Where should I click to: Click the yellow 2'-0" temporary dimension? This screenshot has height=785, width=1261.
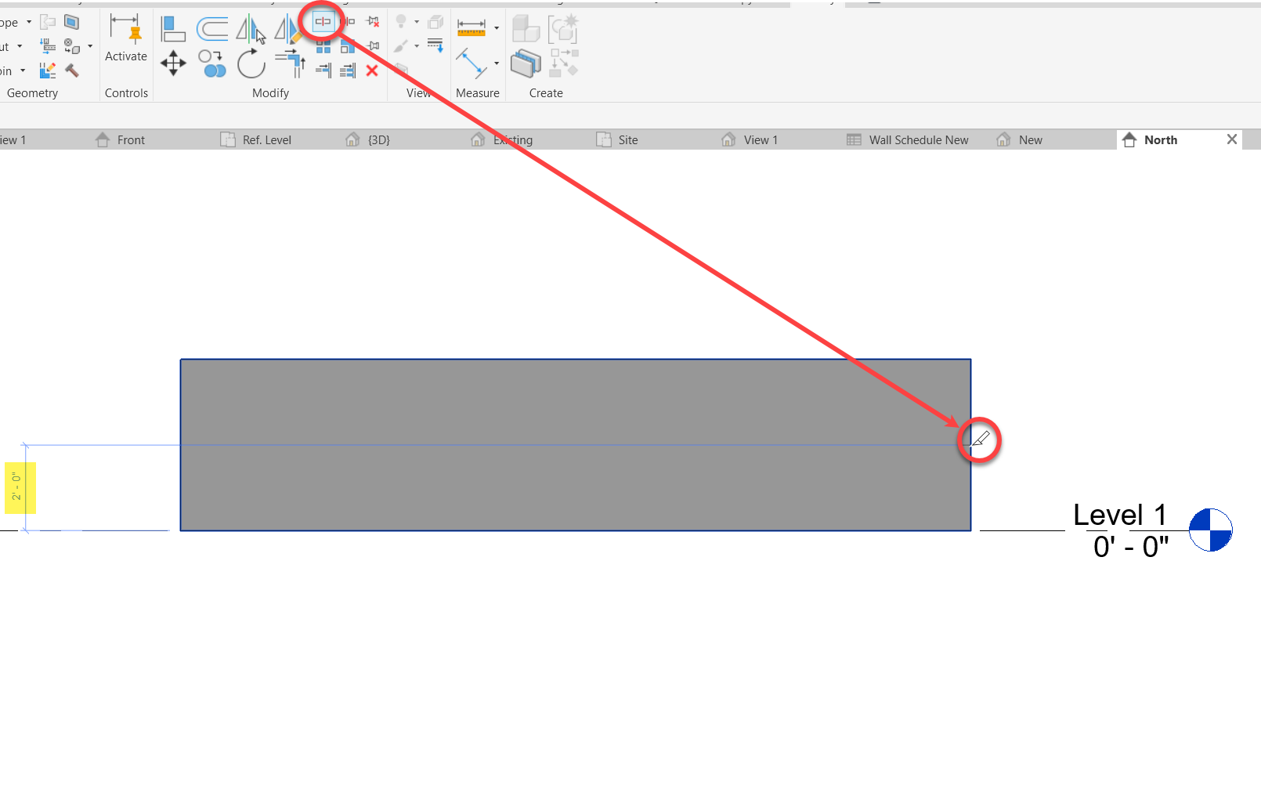pyautogui.click(x=19, y=487)
